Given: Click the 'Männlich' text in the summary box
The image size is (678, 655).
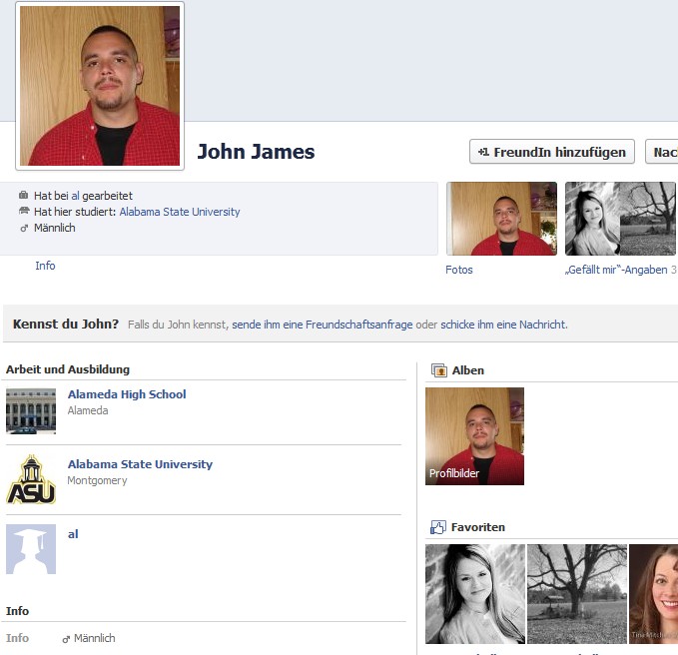Looking at the screenshot, I should [55, 228].
